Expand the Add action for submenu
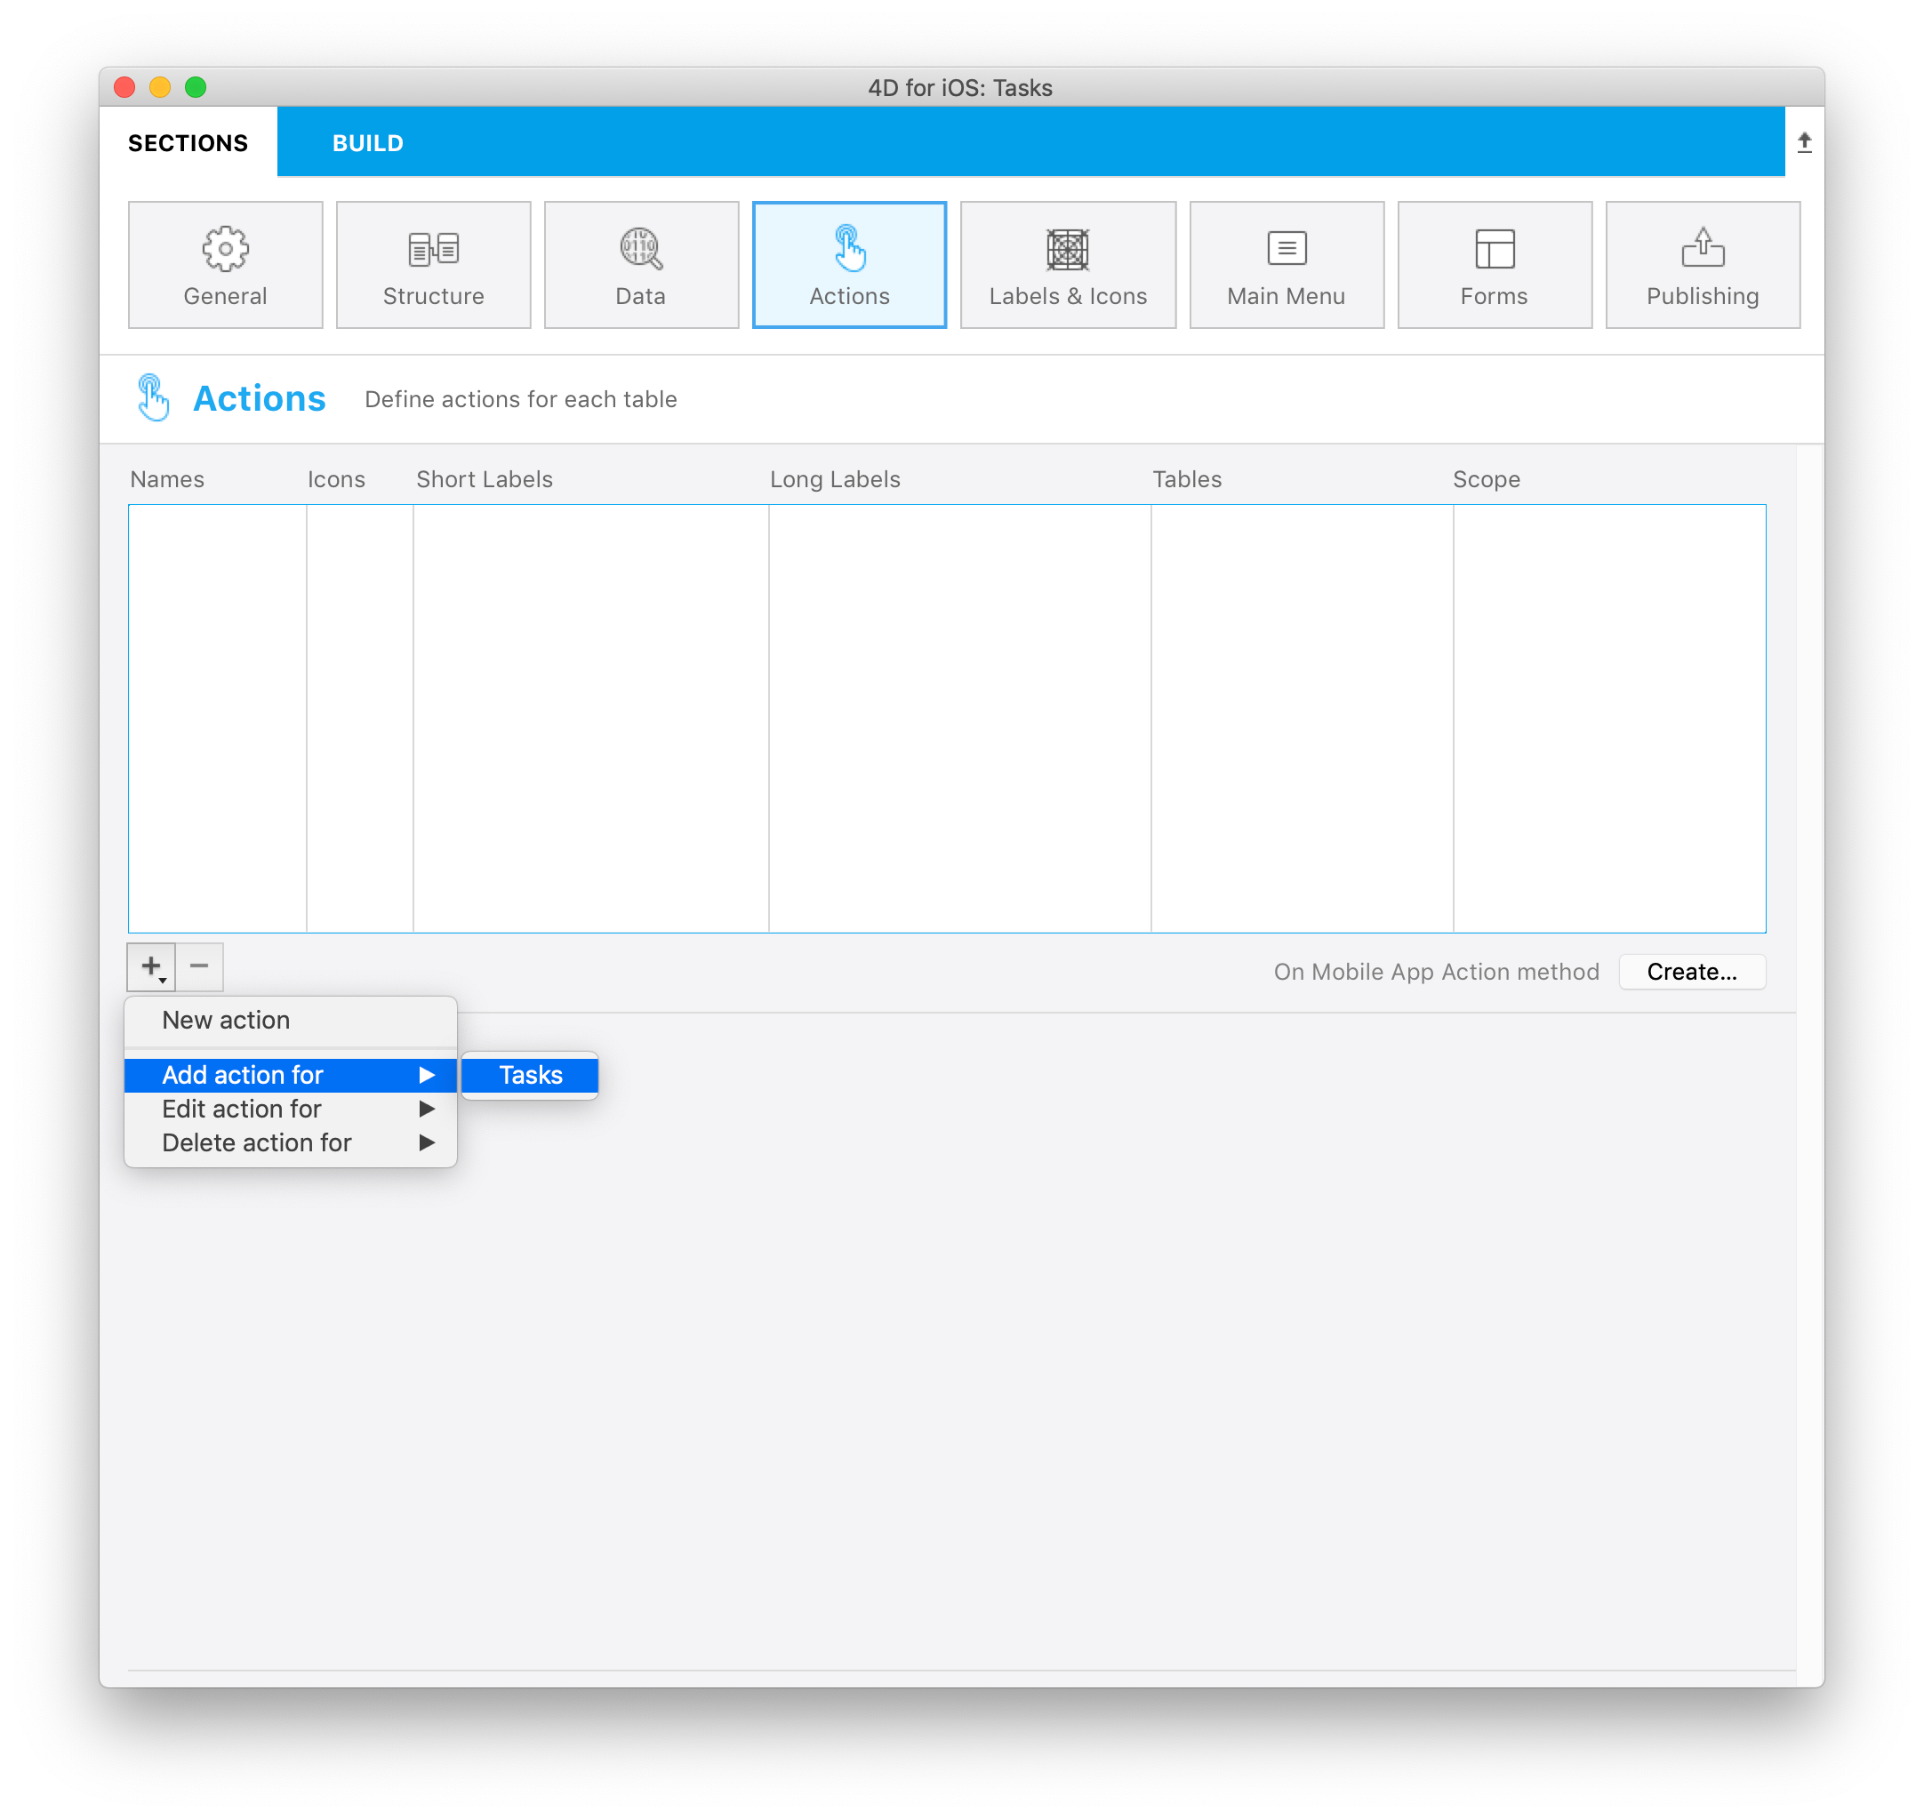The height and width of the screenshot is (1819, 1924). (289, 1074)
